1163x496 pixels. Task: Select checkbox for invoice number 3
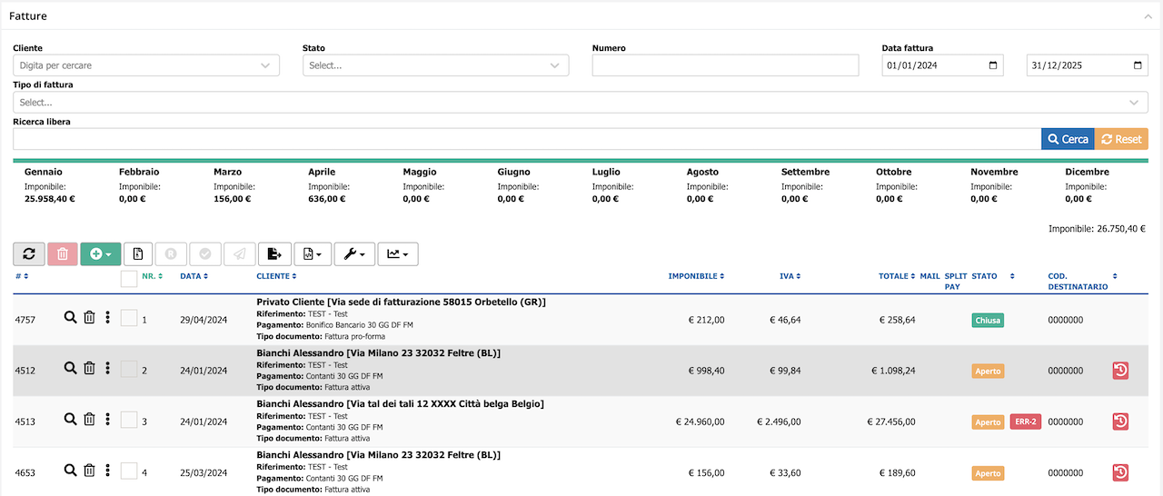pyautogui.click(x=129, y=420)
